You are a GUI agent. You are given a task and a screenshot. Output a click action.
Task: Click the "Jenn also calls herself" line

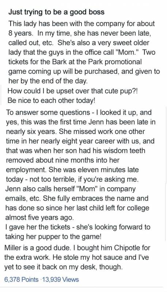pos(71,189)
